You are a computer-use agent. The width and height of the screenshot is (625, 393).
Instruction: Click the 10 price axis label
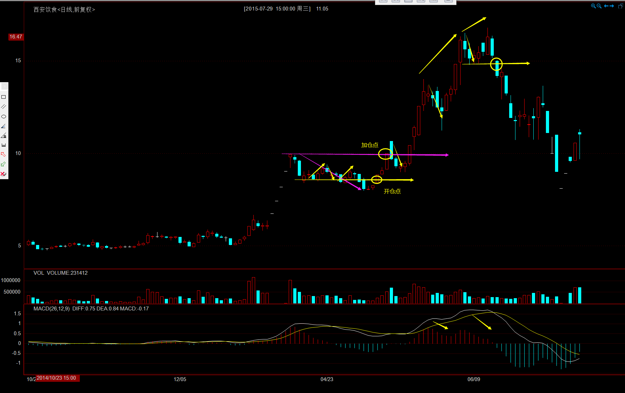click(18, 153)
